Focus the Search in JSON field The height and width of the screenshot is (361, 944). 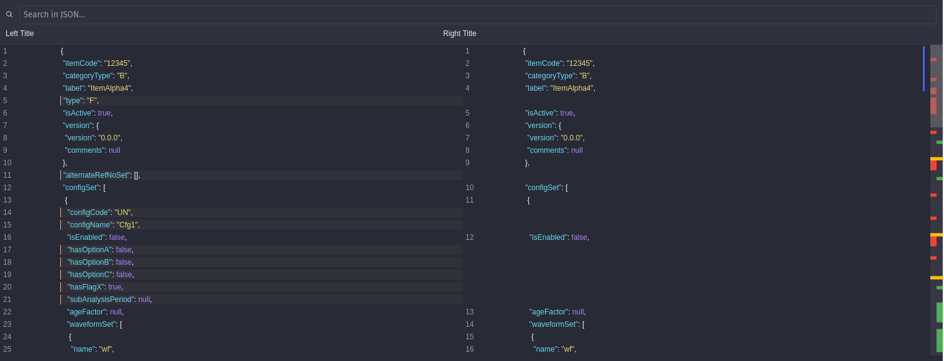coord(477,15)
